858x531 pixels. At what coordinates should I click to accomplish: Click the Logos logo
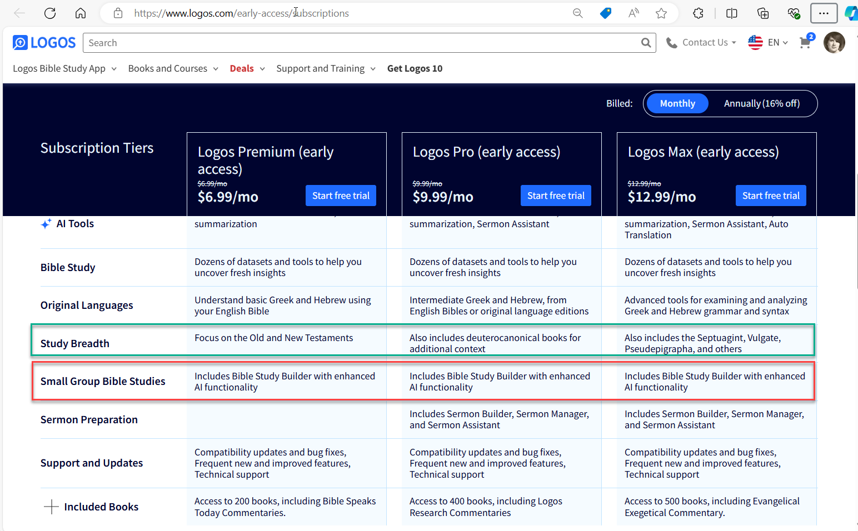44,42
